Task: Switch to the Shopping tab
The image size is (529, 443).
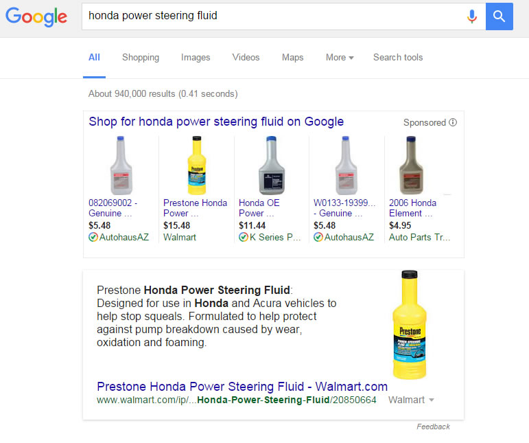Action: point(141,58)
